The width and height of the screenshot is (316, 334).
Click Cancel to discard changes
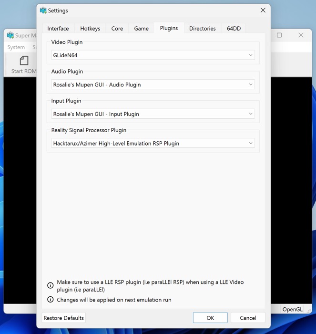pos(248,318)
